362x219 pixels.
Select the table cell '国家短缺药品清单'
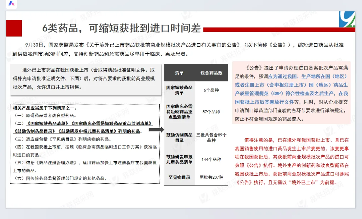[179, 90]
